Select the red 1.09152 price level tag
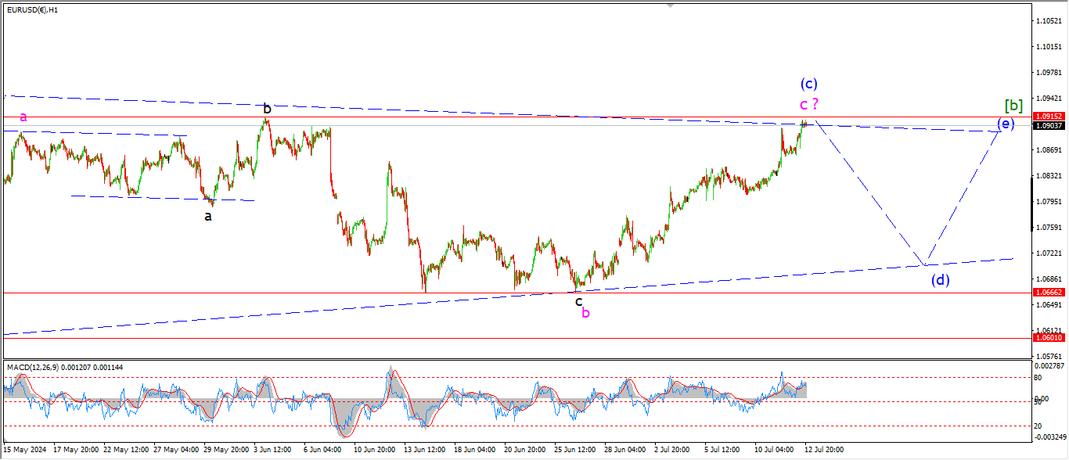Viewport: 1069px width, 460px height. pyautogui.click(x=1049, y=117)
